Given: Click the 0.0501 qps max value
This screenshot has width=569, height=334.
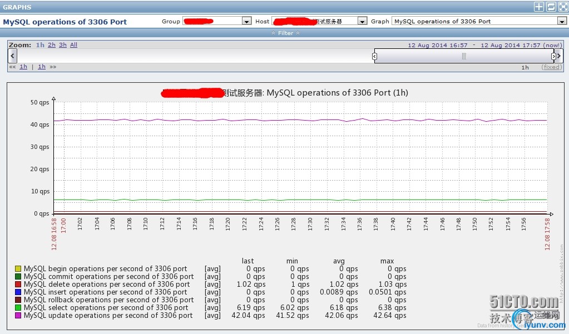Looking at the screenshot, I should point(388,292).
